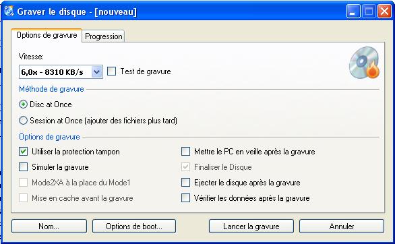Choose Session at Once radio button
This screenshot has width=395, height=244.
[x=23, y=121]
